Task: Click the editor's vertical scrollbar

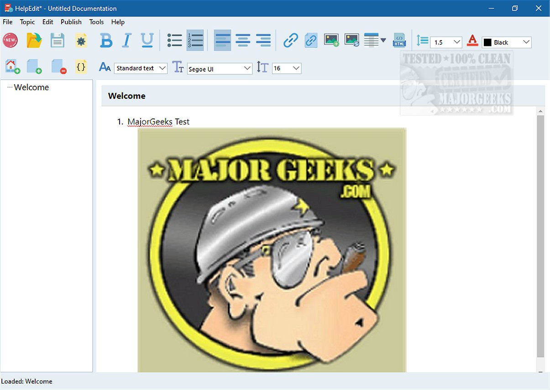Action: pos(540,236)
